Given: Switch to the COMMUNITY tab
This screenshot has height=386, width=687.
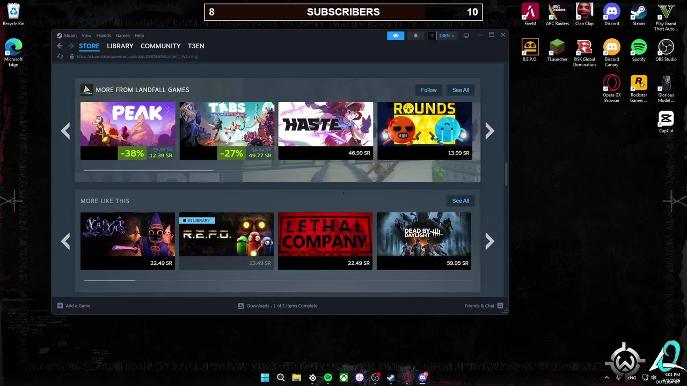Looking at the screenshot, I should 160,46.
